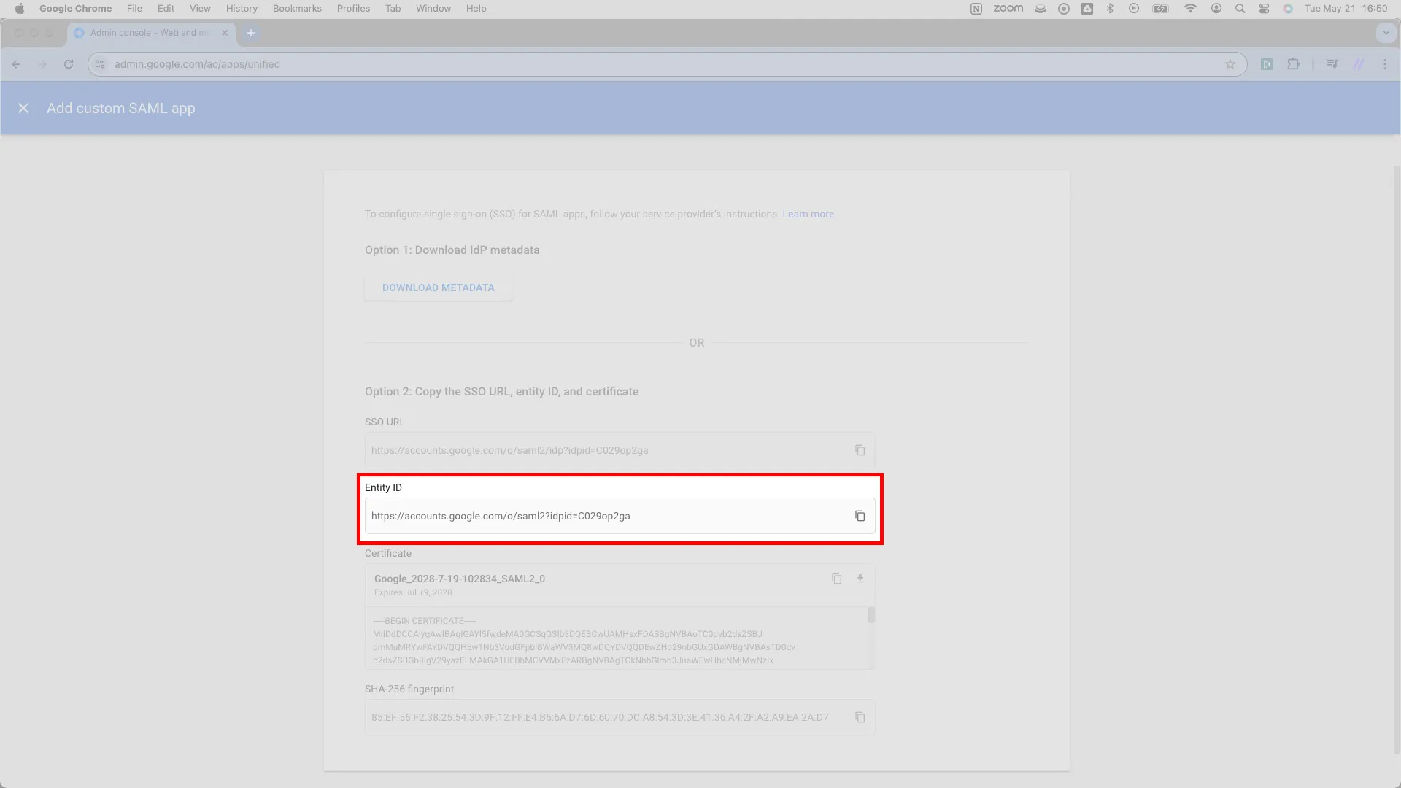Open Siri from menu bar
Screen dimensions: 1401x788
tap(1288, 9)
